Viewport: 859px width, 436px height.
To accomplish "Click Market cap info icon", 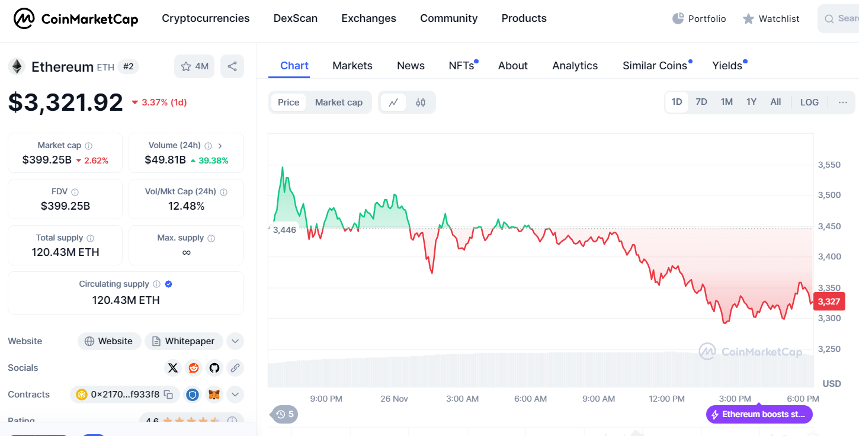I will pos(88,146).
